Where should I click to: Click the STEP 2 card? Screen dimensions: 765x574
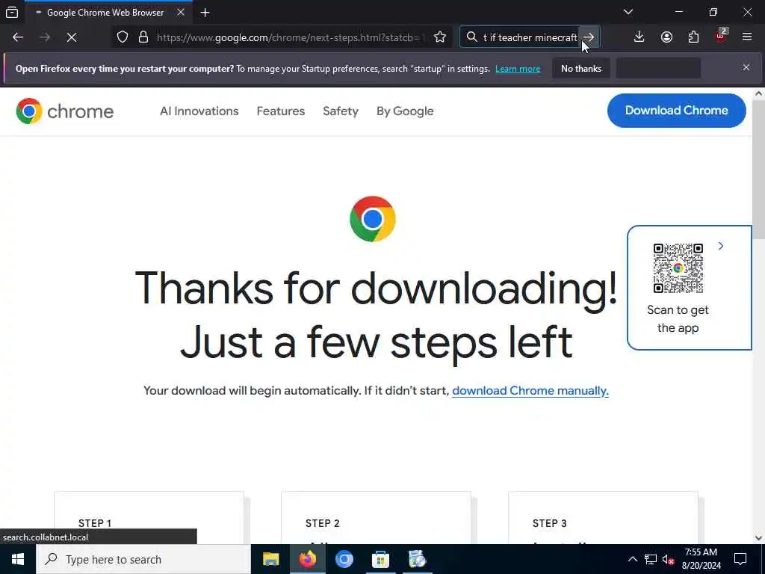click(377, 517)
